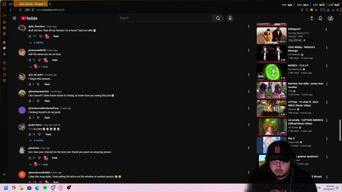Click the address bar URL www.youtube.com/watch
Viewport: 342px width, 192px height.
pyautogui.click(x=50, y=10)
